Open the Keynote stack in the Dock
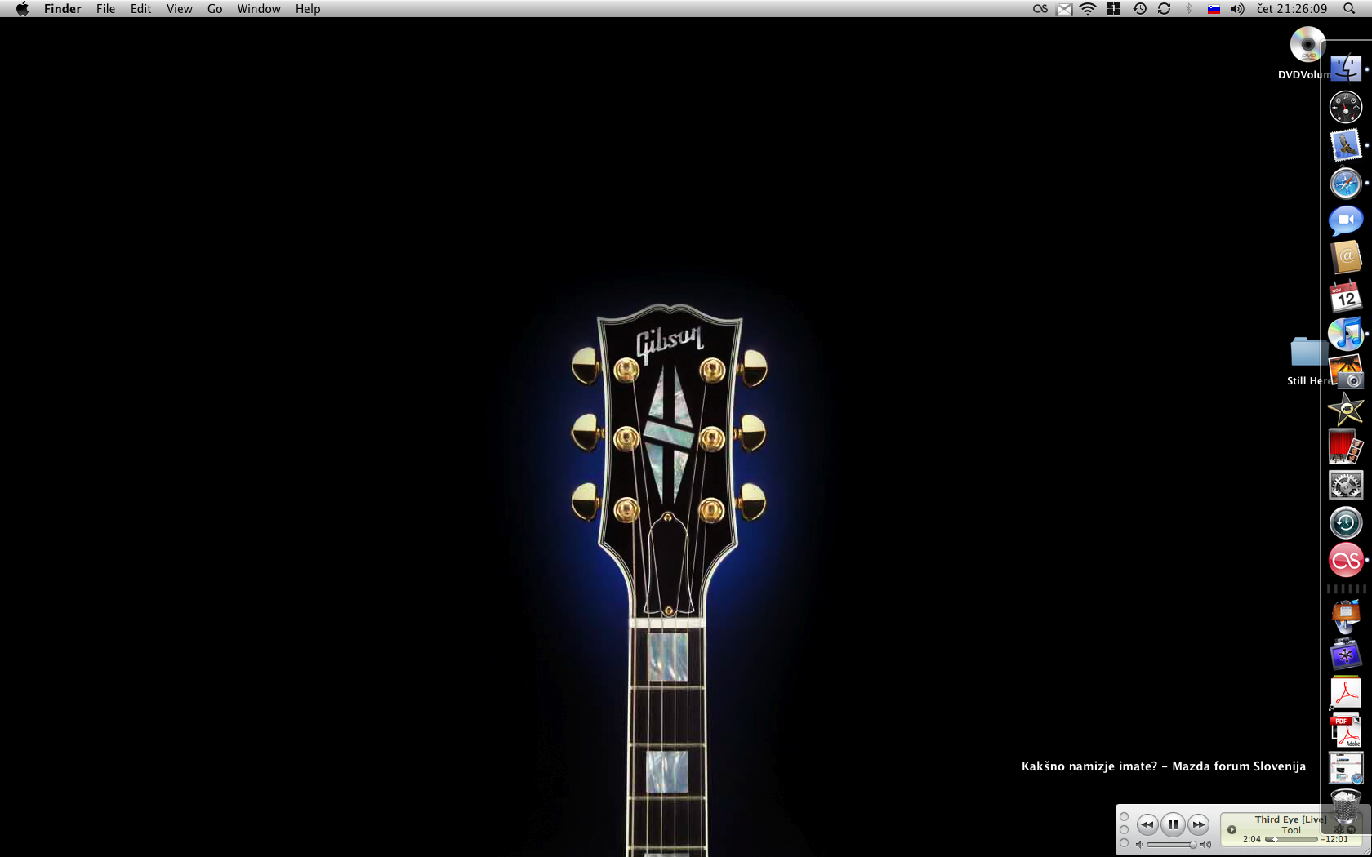 tap(1346, 616)
